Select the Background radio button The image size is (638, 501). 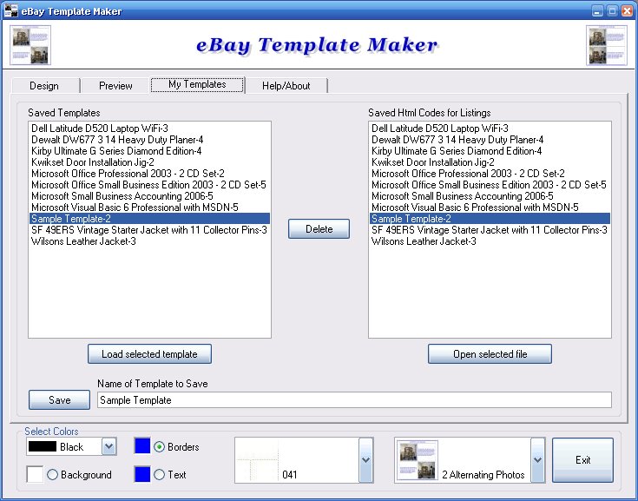[52, 475]
